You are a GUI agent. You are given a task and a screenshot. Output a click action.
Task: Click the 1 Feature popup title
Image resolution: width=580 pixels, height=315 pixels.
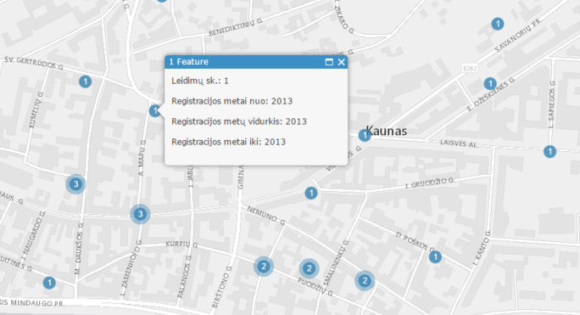[188, 62]
